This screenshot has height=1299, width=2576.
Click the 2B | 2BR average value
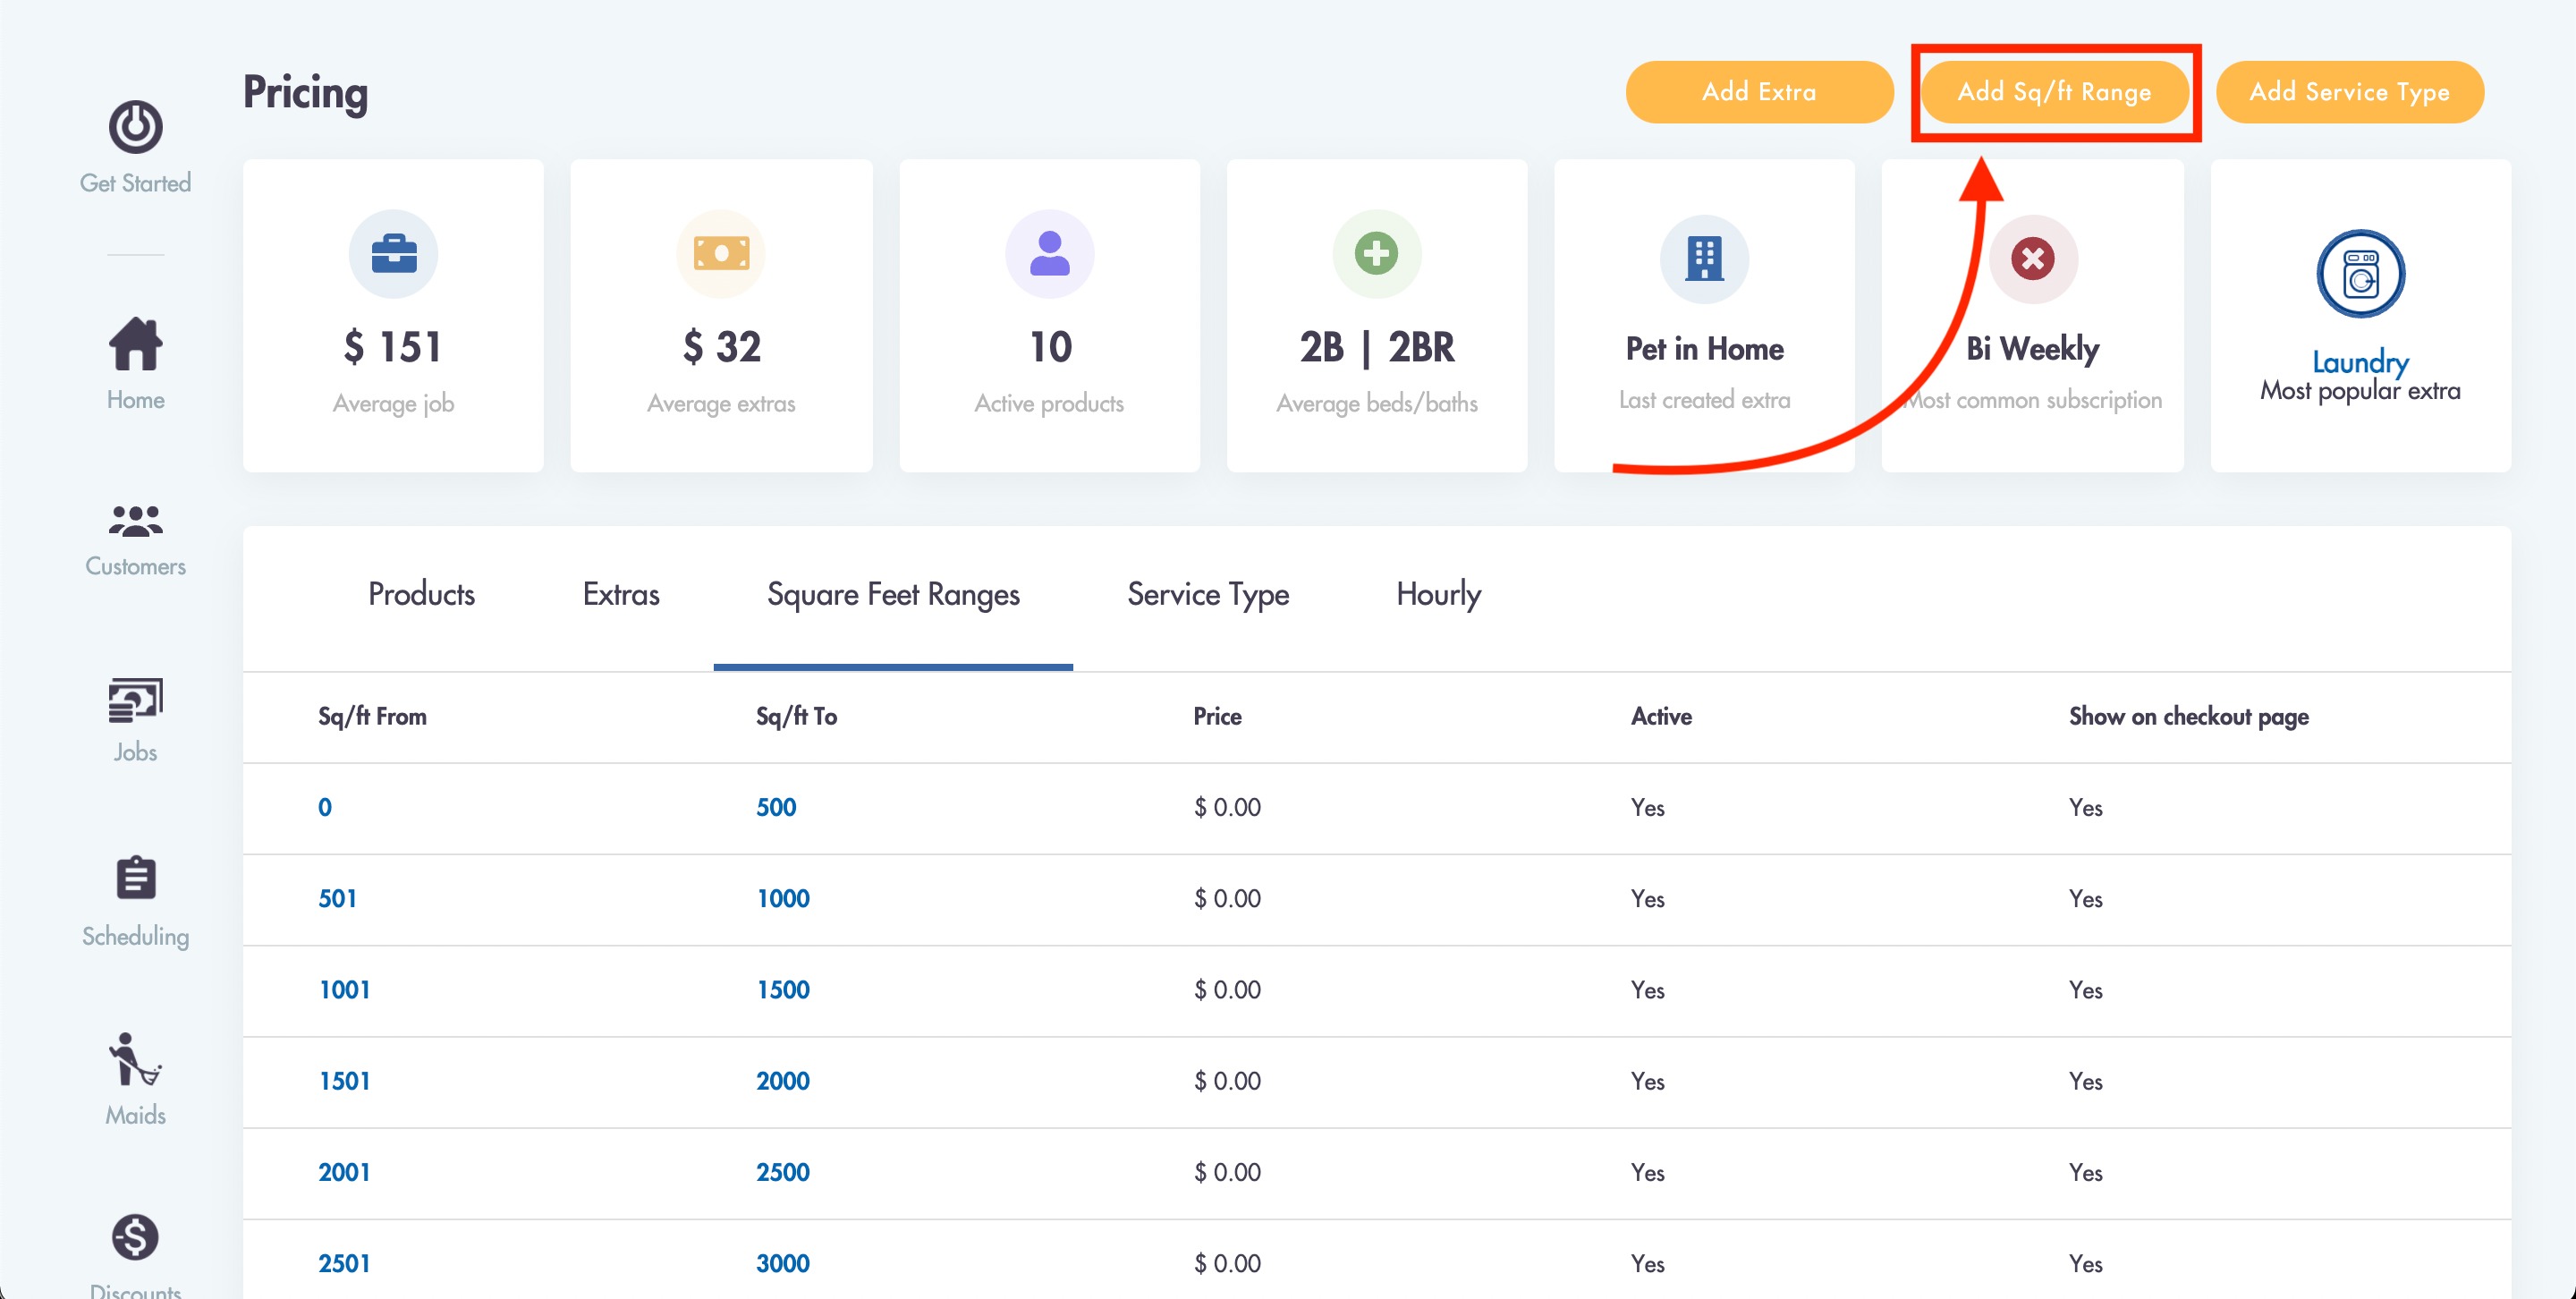click(x=1377, y=347)
